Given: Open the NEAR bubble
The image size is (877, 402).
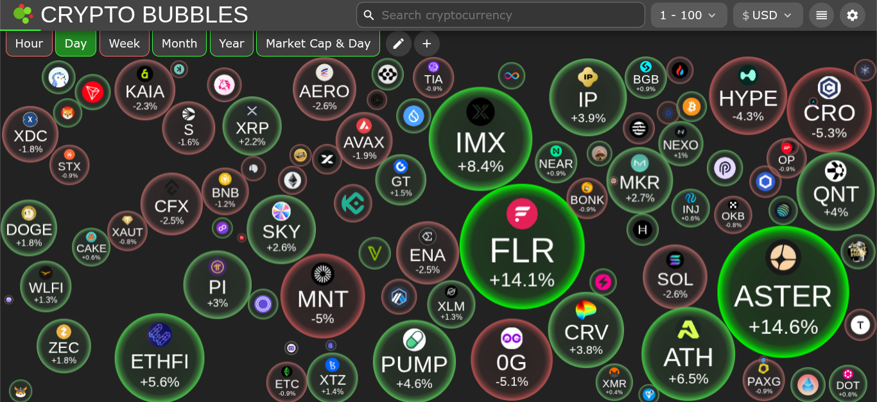Looking at the screenshot, I should [x=556, y=162].
